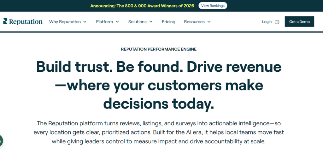Expand the Resources chevron arrow
This screenshot has width=323, height=149.
(x=209, y=22)
